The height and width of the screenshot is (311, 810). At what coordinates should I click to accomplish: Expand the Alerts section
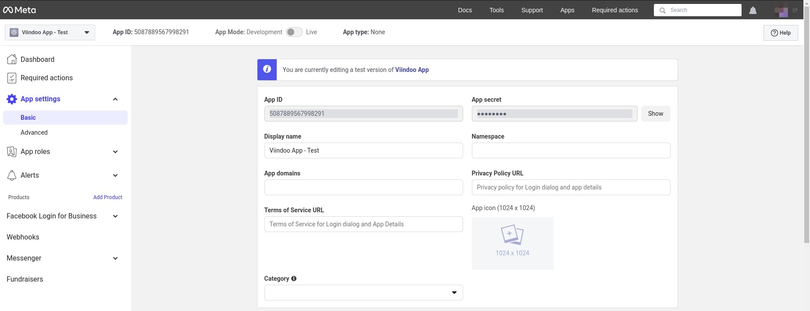115,175
